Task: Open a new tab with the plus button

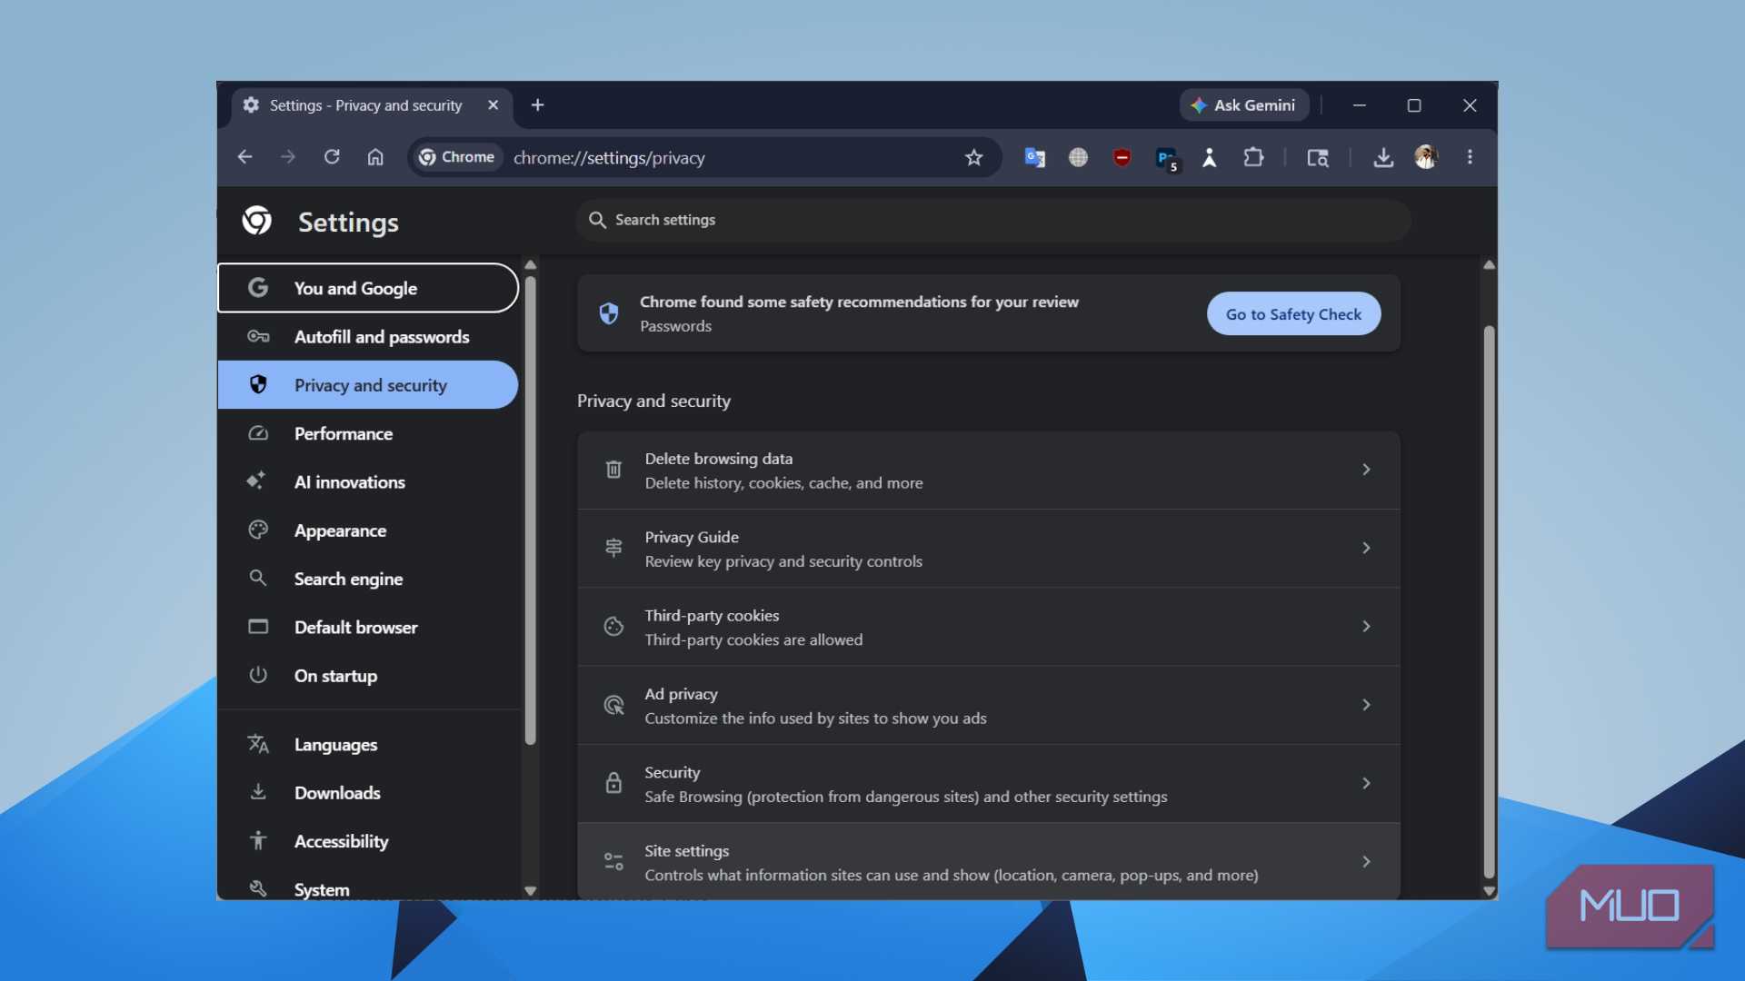Action: tap(537, 105)
